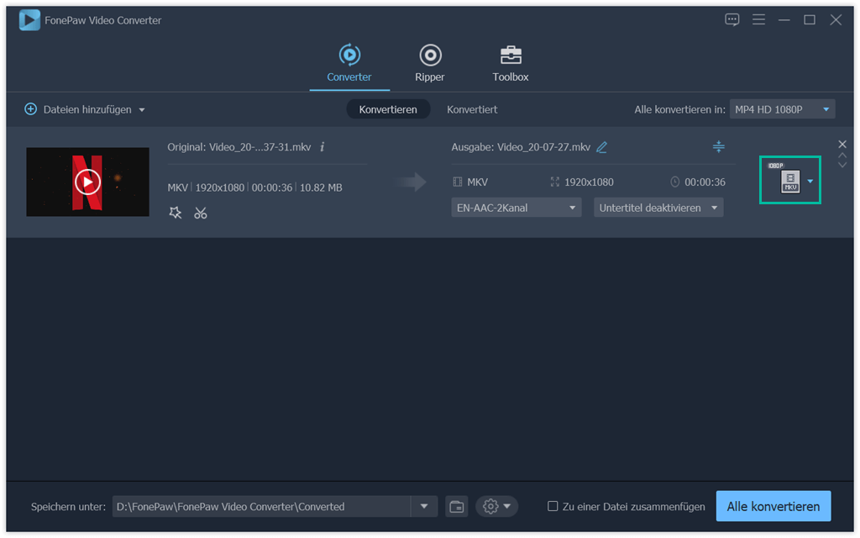Minimize the FonePaw window
860x538 pixels.
pos(784,20)
